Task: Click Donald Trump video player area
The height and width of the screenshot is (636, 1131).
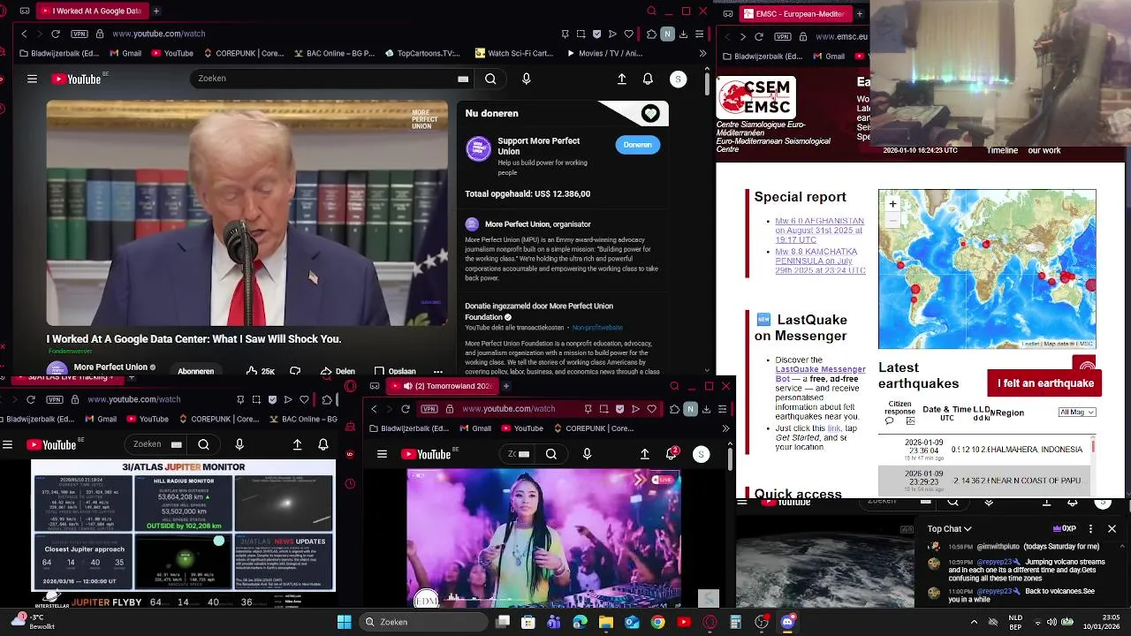Action: pyautogui.click(x=247, y=213)
